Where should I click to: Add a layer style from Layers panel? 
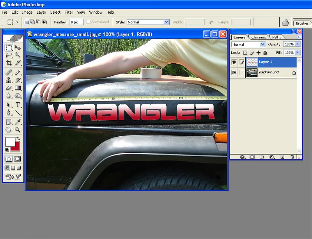pos(242,157)
